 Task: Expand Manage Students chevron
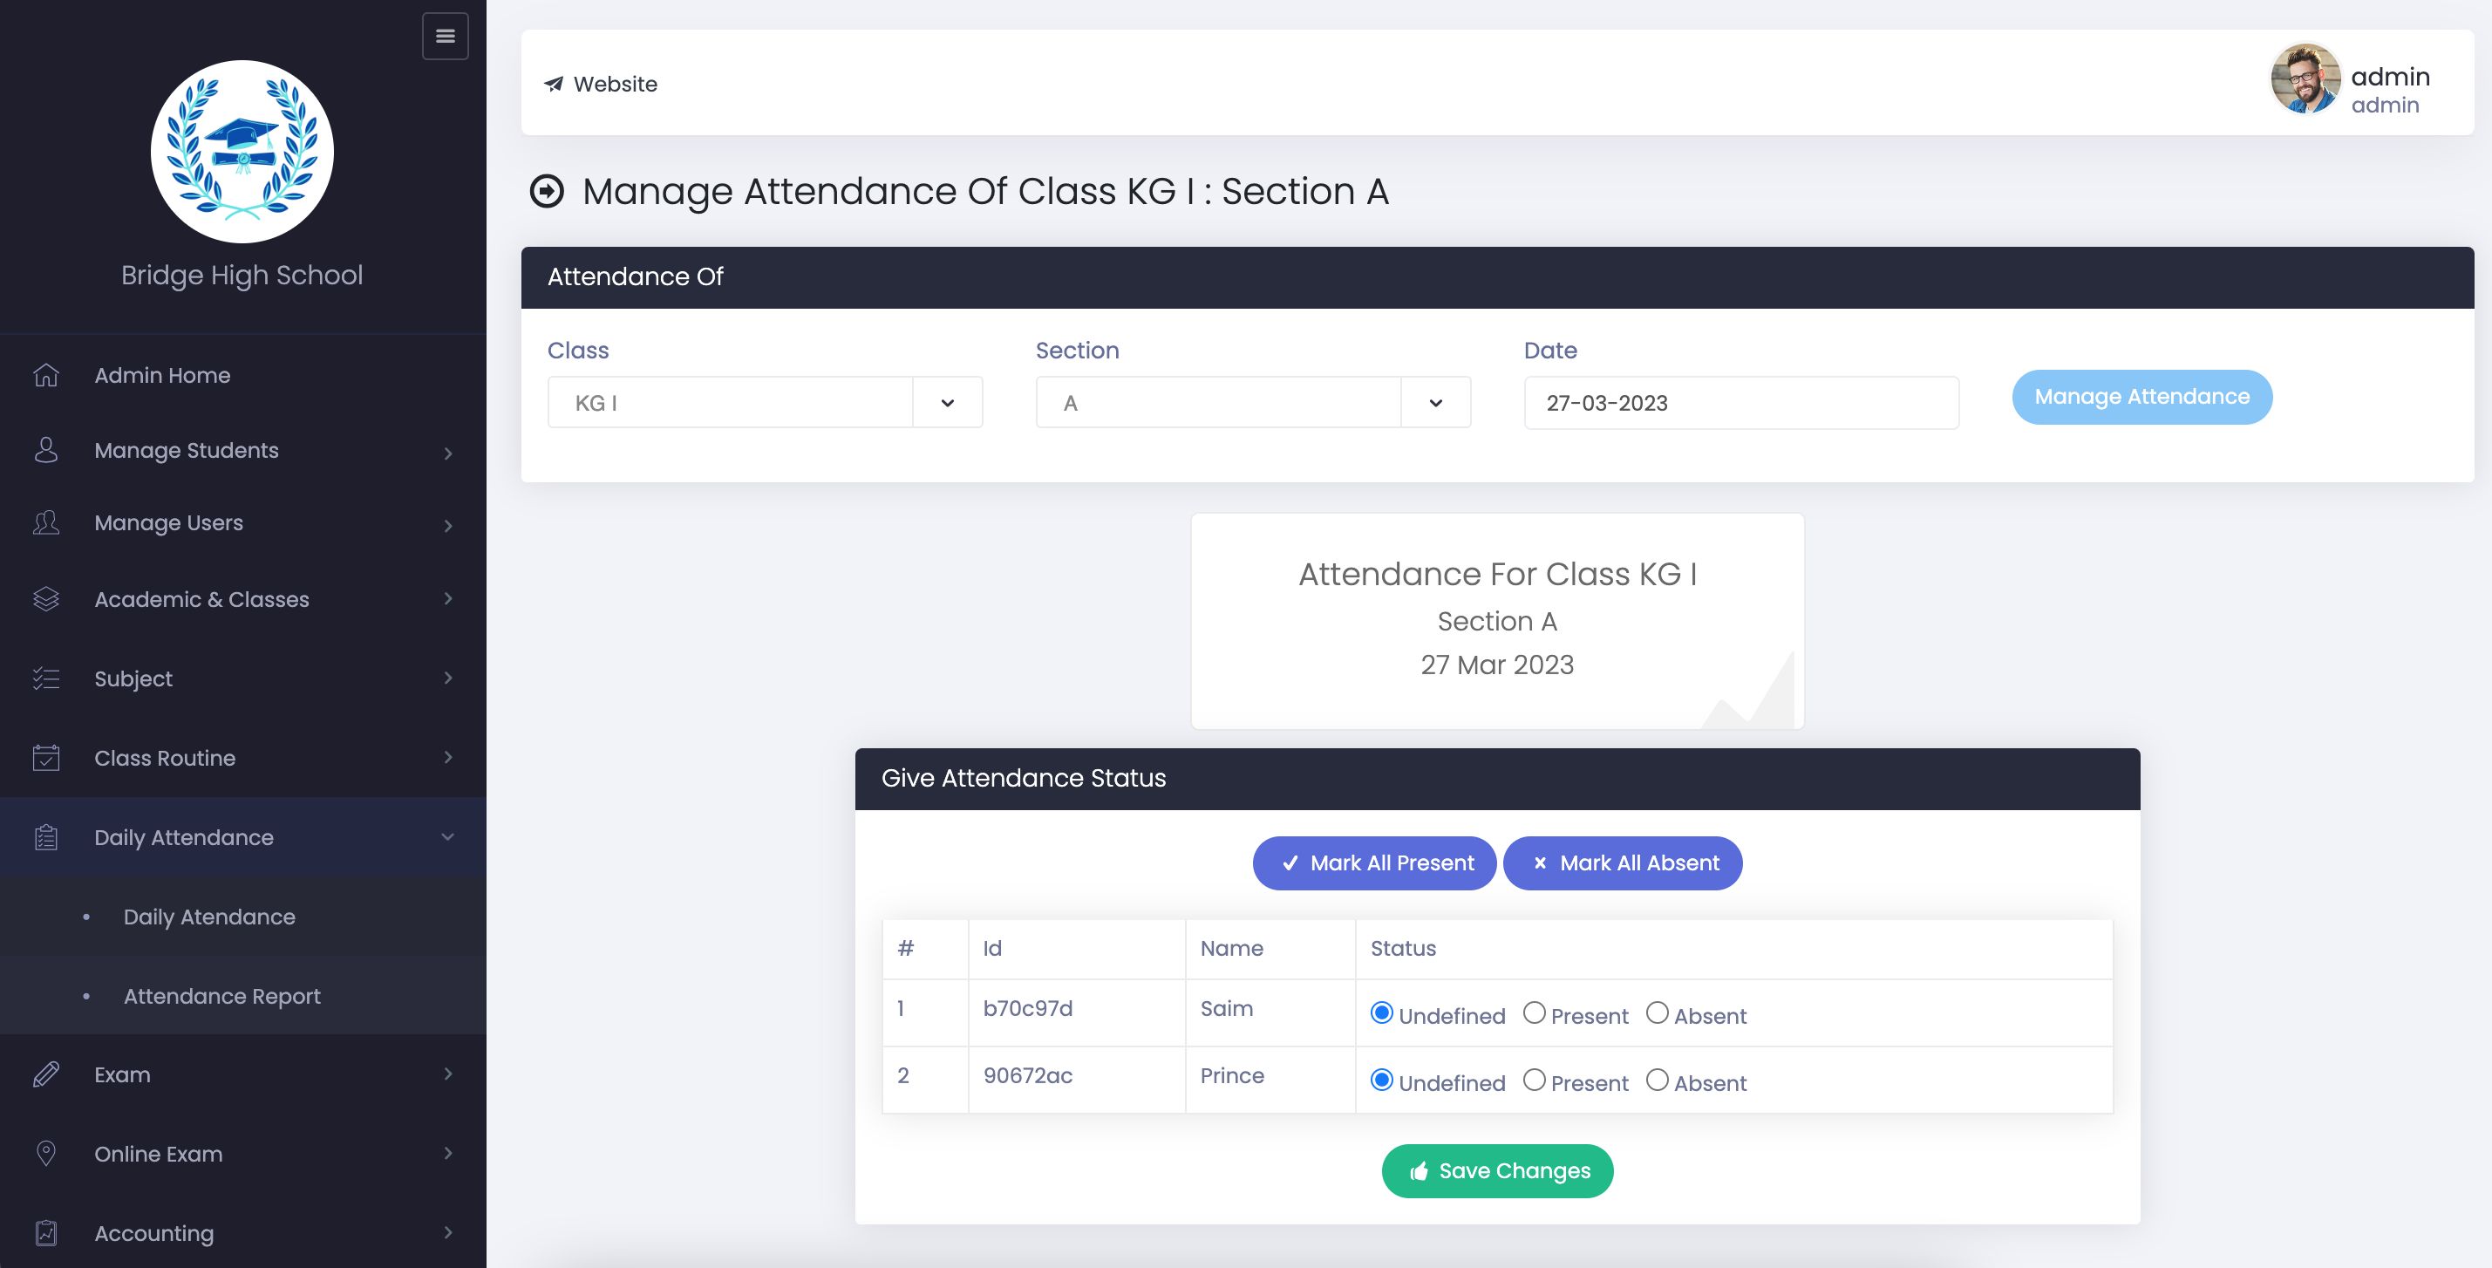[448, 453]
